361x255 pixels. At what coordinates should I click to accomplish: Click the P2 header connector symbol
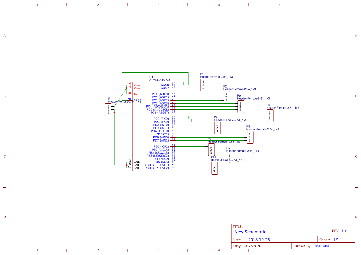click(227, 97)
